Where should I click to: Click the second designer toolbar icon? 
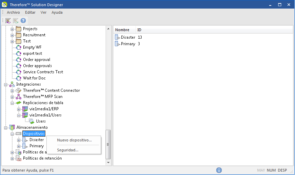point(15,21)
